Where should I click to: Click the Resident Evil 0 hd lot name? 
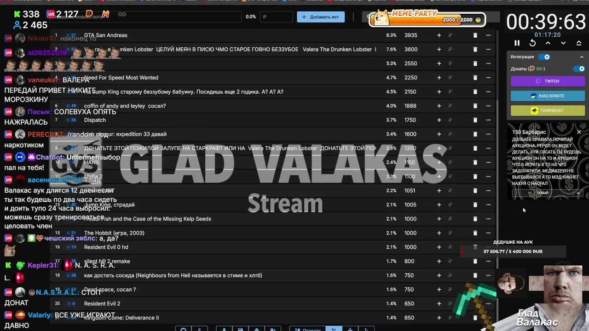click(x=106, y=247)
